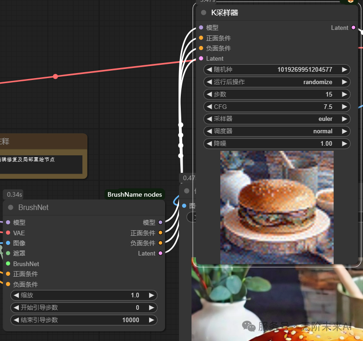This screenshot has height=341, width=363.
Task: Click BrushNet Latent output socket
Action: coord(160,253)
